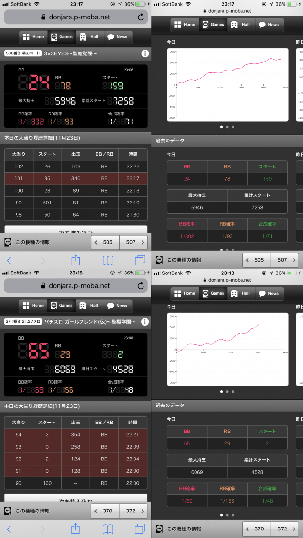
Task: Open News tab above the 371番台 header
Action: pos(117,306)
